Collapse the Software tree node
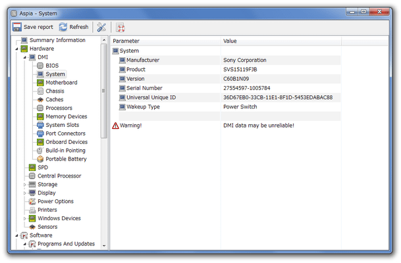This screenshot has height=263, width=401. 17,235
